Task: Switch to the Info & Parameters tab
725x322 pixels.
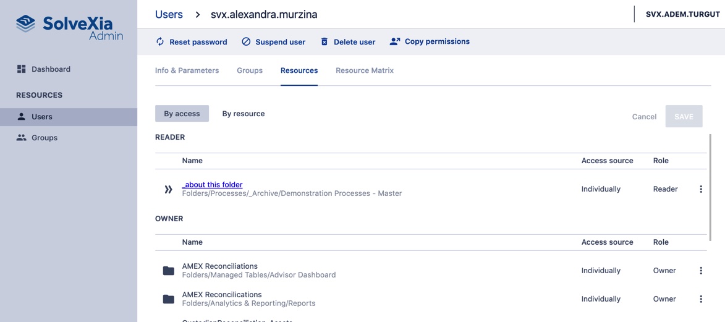Action: point(187,70)
